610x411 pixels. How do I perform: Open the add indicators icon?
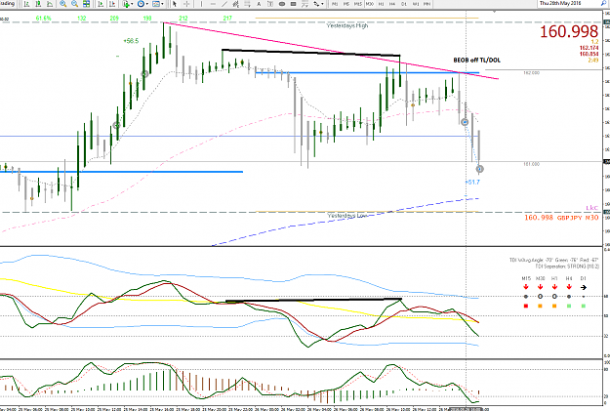tap(126, 4)
